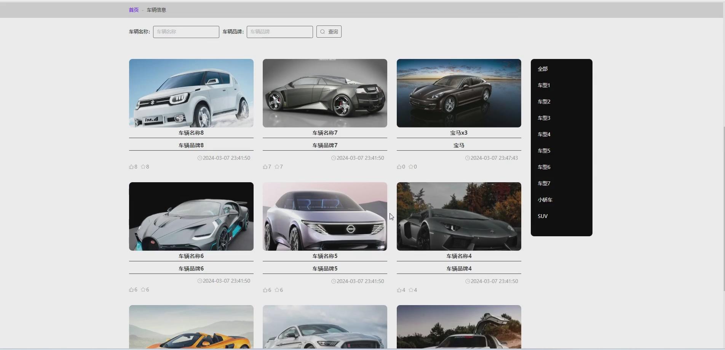
Task: Click the 车辆品牌6 brand text
Action: tap(191, 269)
